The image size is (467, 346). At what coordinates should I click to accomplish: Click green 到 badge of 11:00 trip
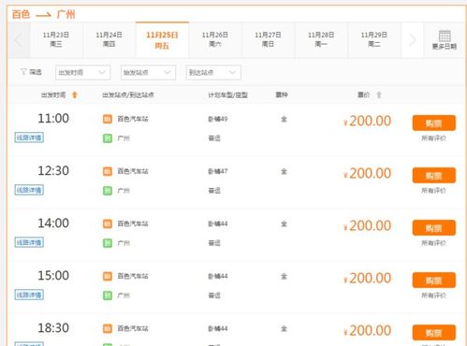click(x=108, y=138)
